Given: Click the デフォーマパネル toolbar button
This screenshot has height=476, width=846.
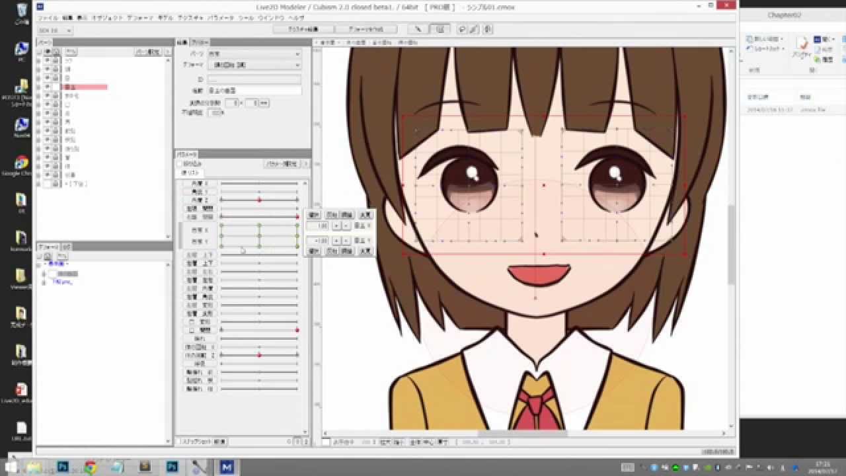Looking at the screenshot, I should [x=365, y=29].
